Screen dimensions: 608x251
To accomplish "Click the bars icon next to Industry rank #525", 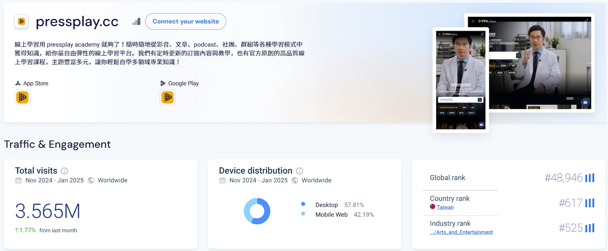I will tap(590, 228).
